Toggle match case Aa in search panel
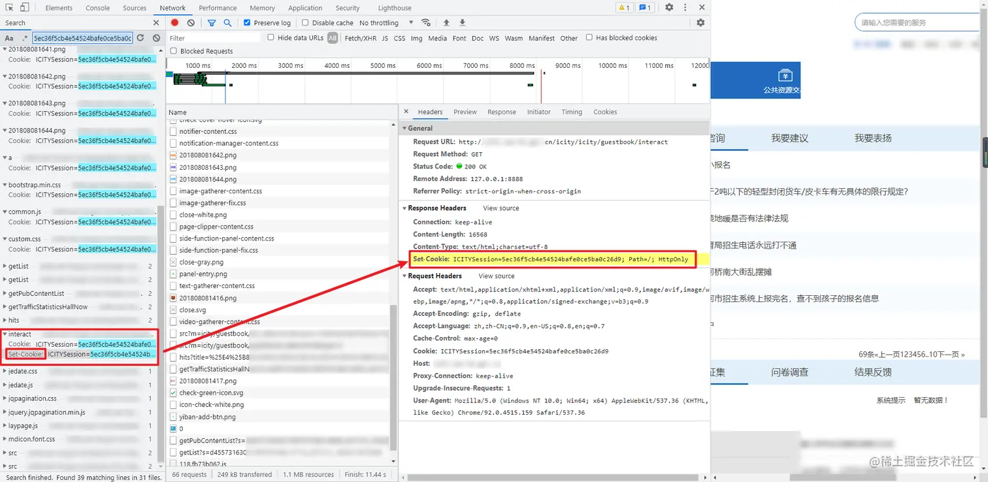Screen dimensions: 988x482 [9, 38]
